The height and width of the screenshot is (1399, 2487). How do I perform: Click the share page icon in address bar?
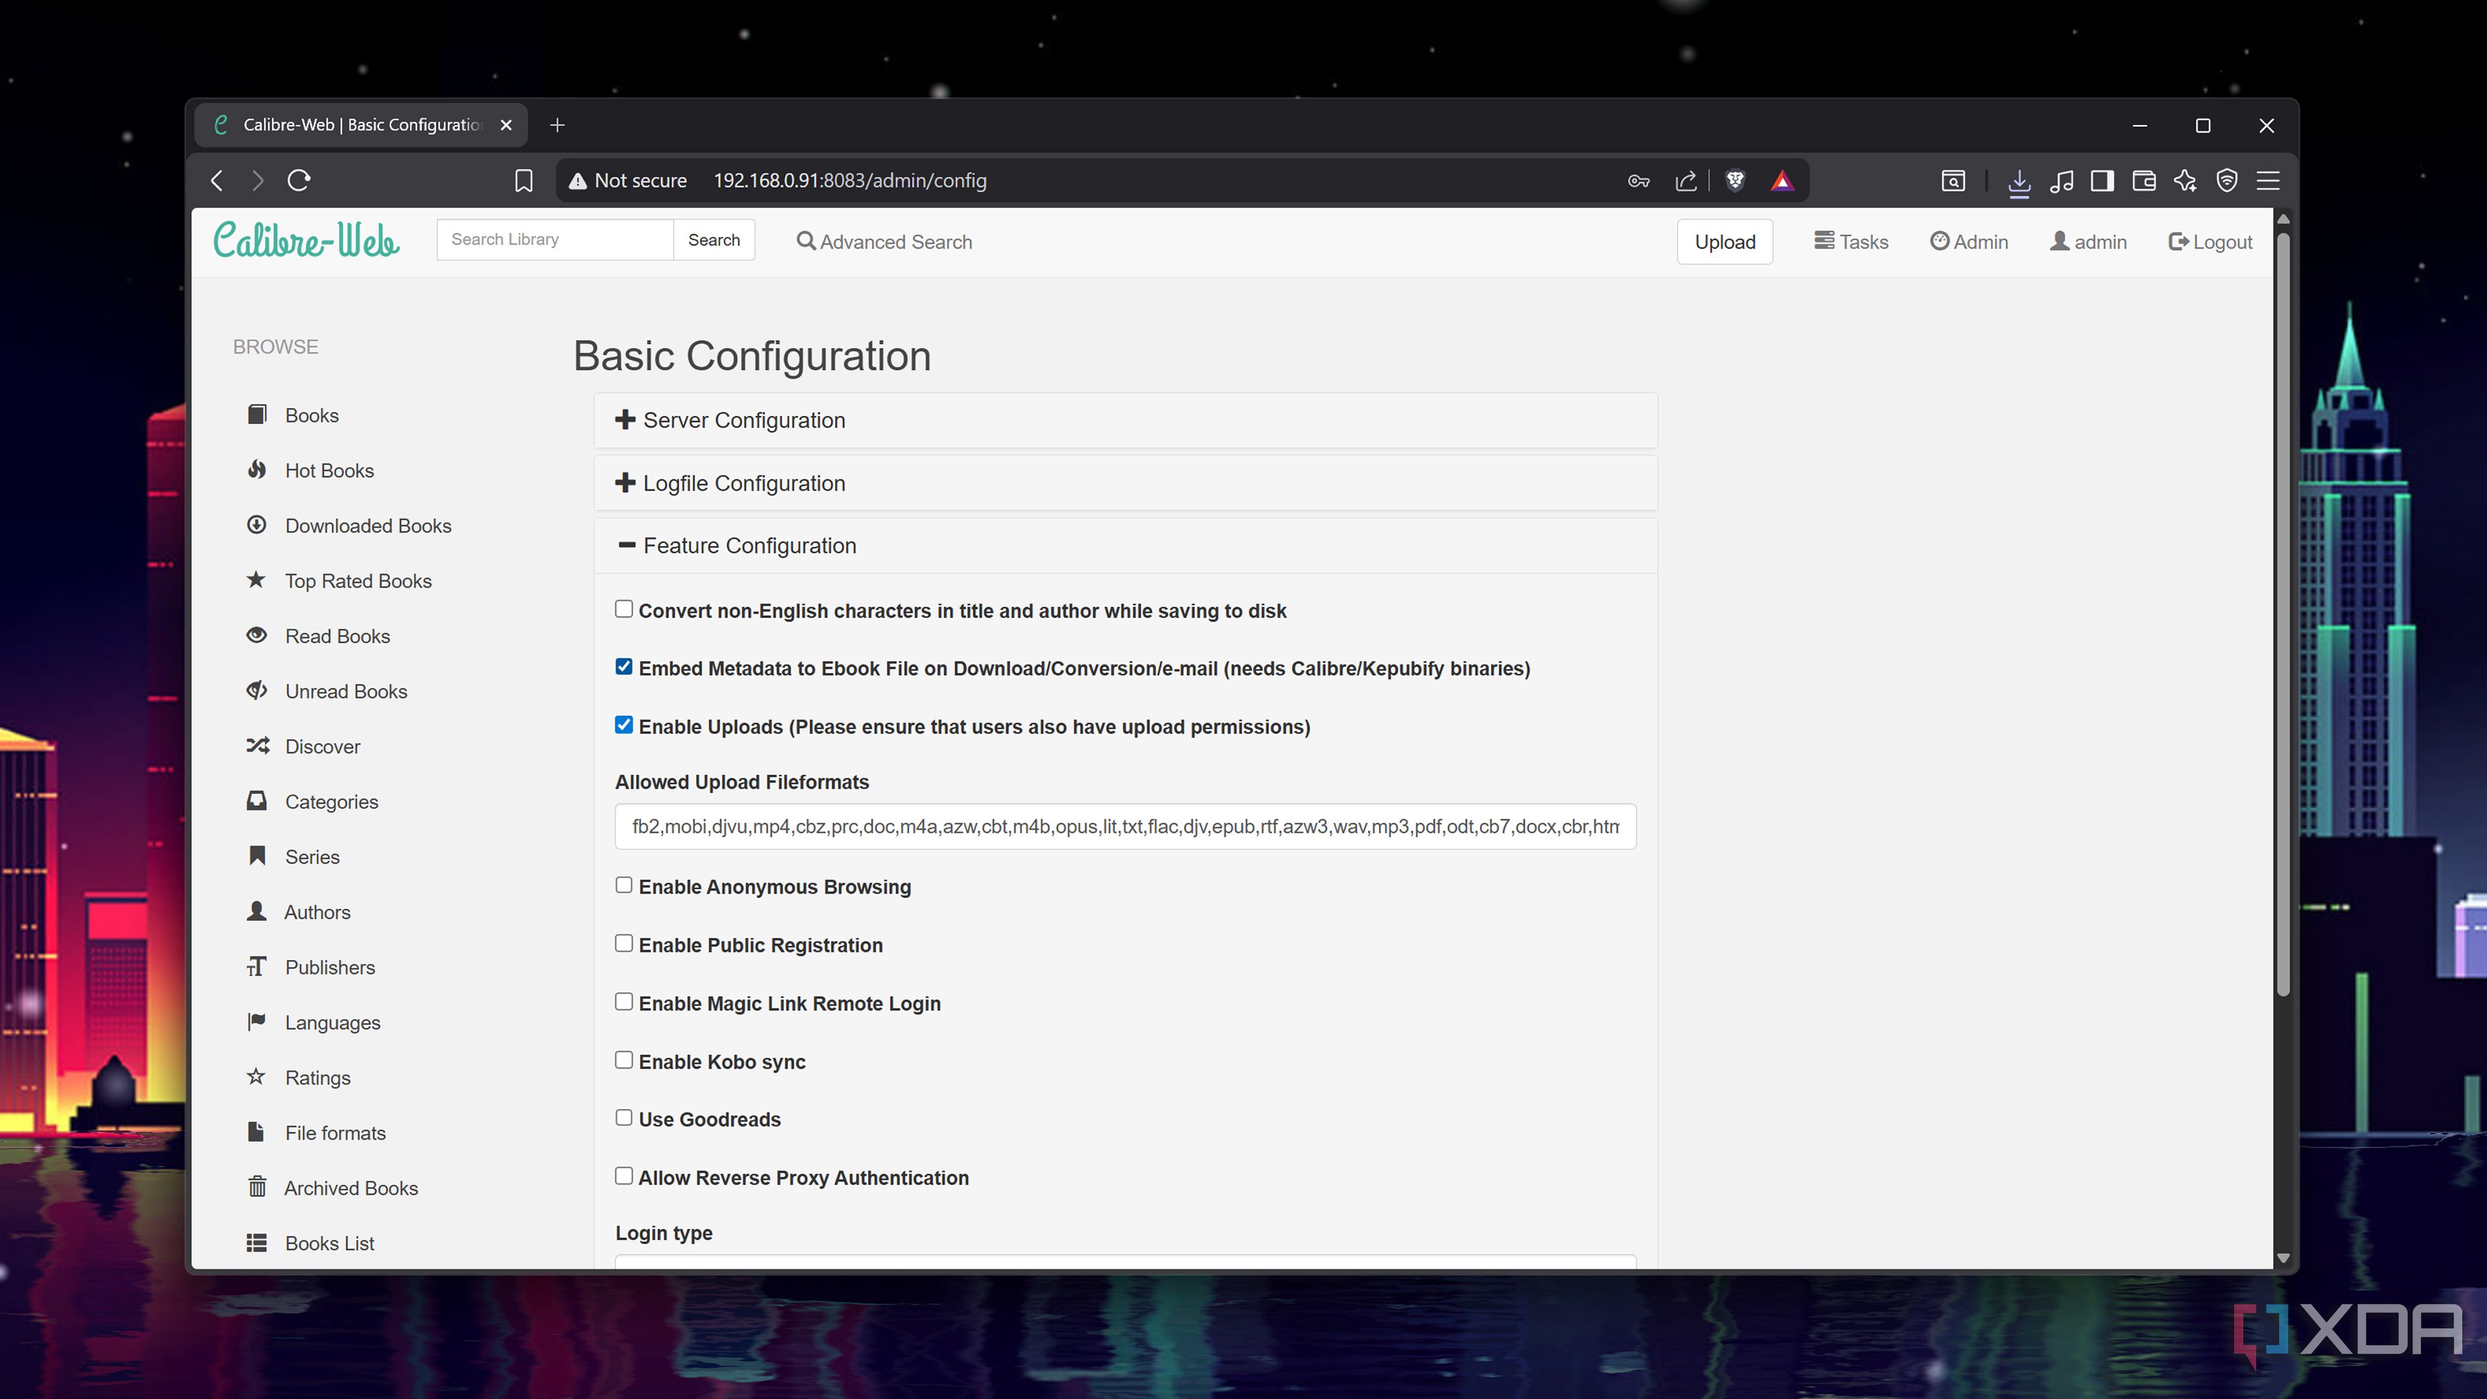1686,181
